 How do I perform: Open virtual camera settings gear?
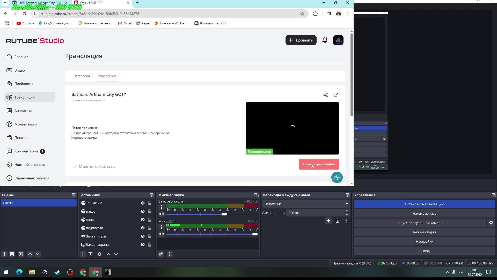click(x=491, y=223)
